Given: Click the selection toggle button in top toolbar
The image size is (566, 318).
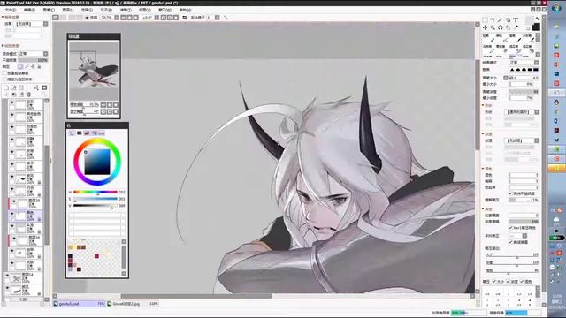Looking at the screenshot, I should tap(92, 18).
